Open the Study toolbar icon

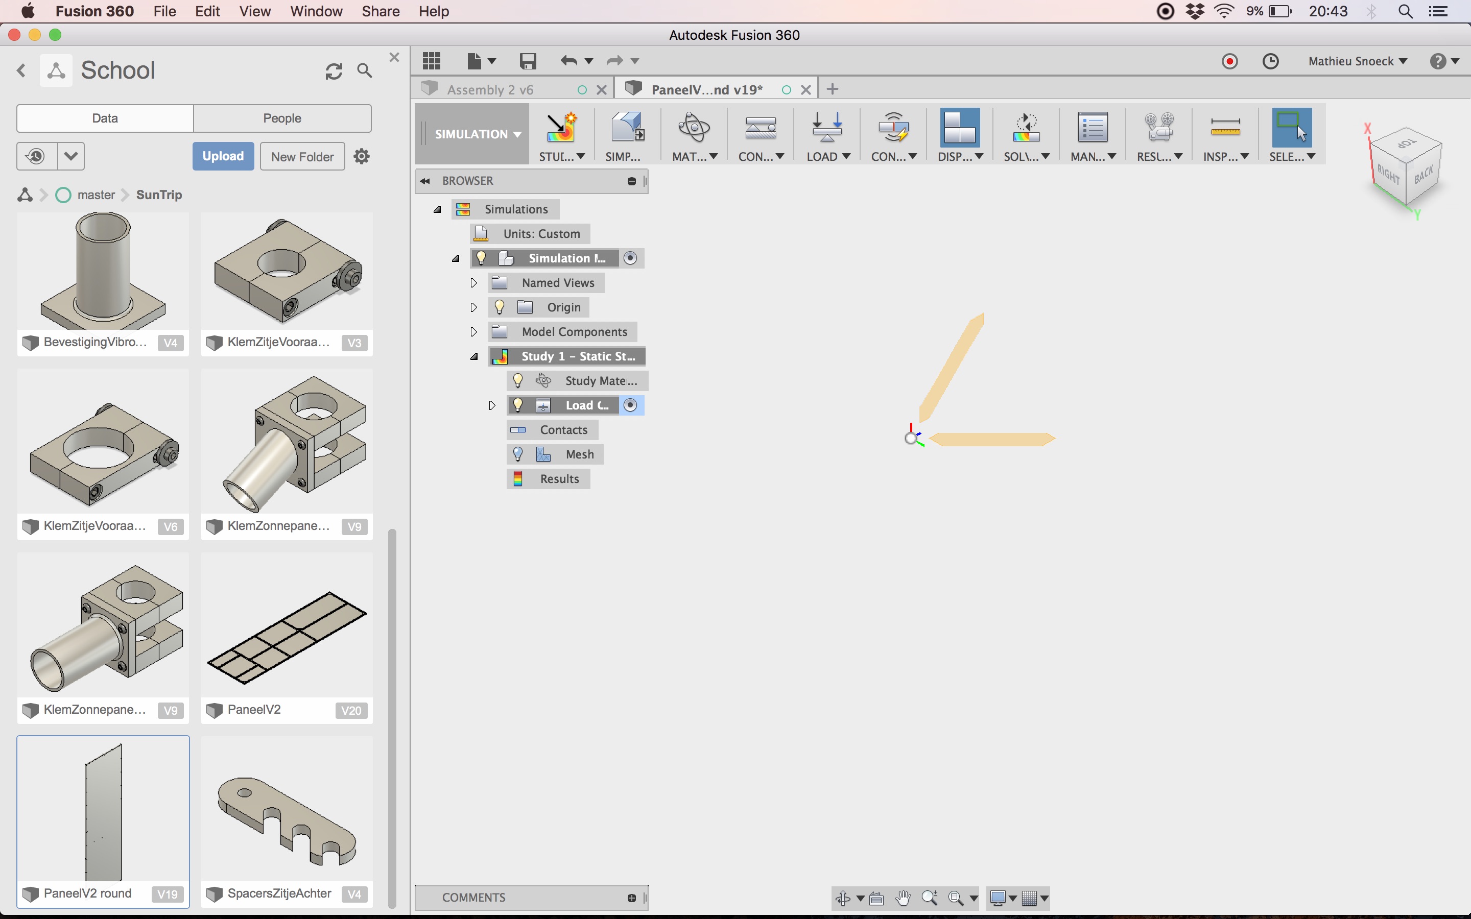[560, 128]
